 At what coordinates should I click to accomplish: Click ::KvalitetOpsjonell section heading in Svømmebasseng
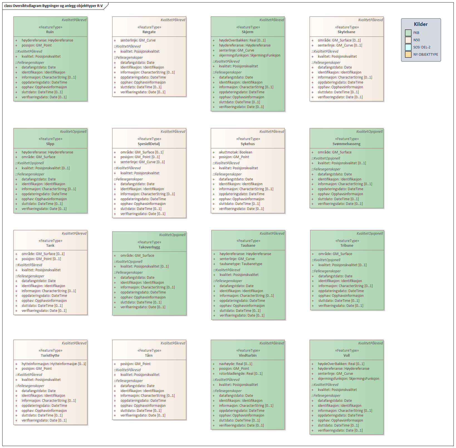326,158
